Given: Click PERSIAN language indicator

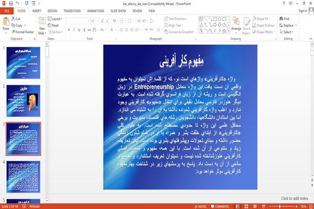Looking at the screenshot, I should (x=34, y=206).
